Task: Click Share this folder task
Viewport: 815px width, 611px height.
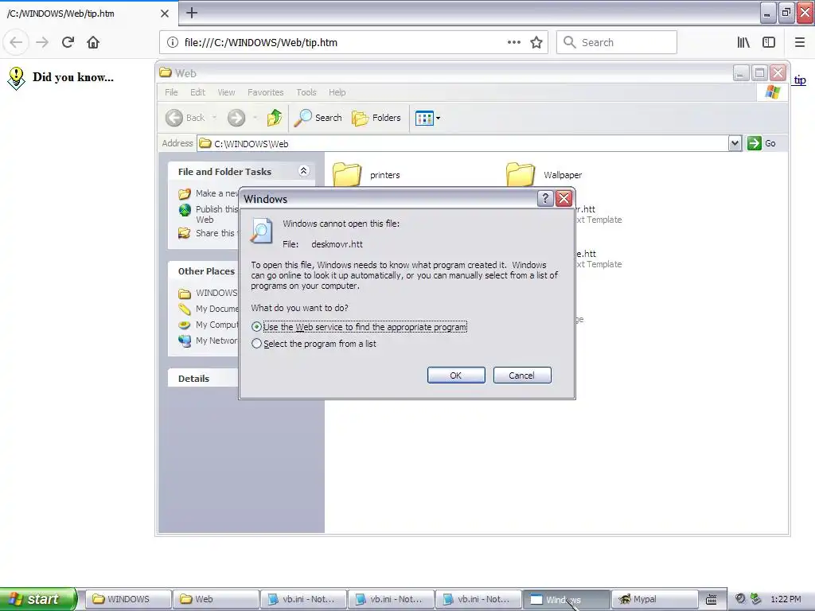Action: tap(207, 233)
